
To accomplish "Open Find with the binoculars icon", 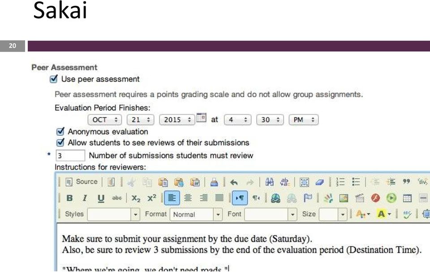I will point(269,182).
